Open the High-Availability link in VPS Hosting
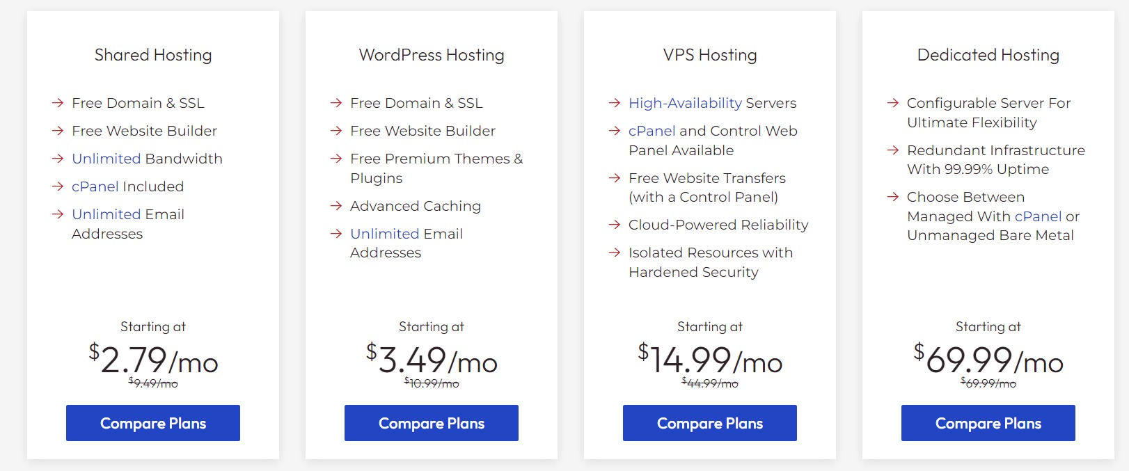 pyautogui.click(x=685, y=103)
